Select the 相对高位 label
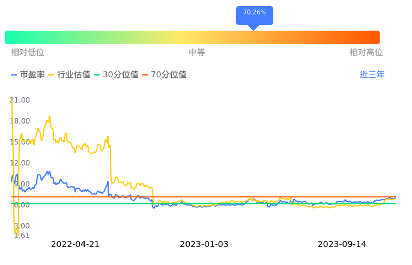The height and width of the screenshot is (265, 412). 366,53
